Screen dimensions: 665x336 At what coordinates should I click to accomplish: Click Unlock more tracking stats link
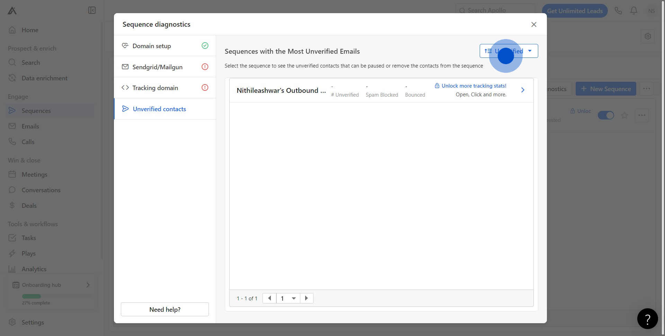pos(473,86)
